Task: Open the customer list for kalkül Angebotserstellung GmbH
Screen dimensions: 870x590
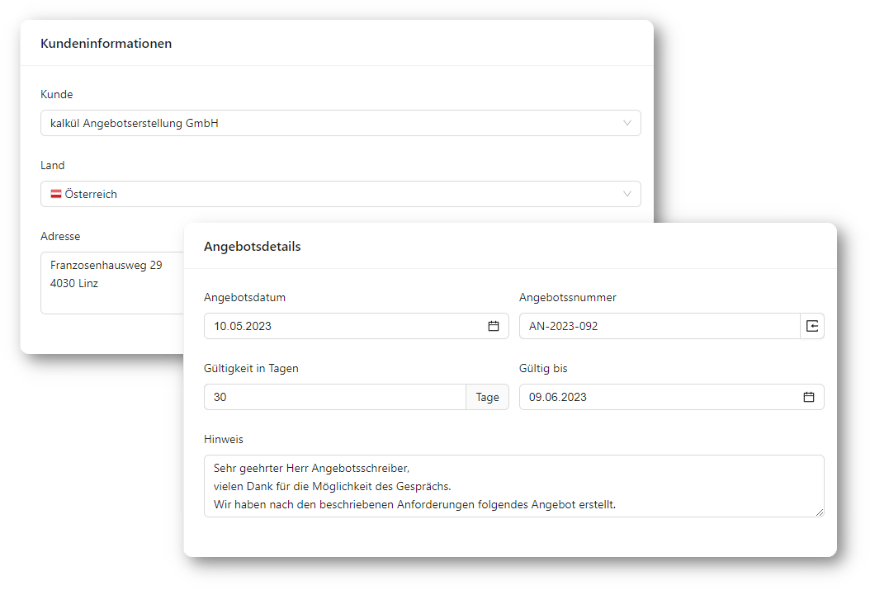Action: (330, 122)
